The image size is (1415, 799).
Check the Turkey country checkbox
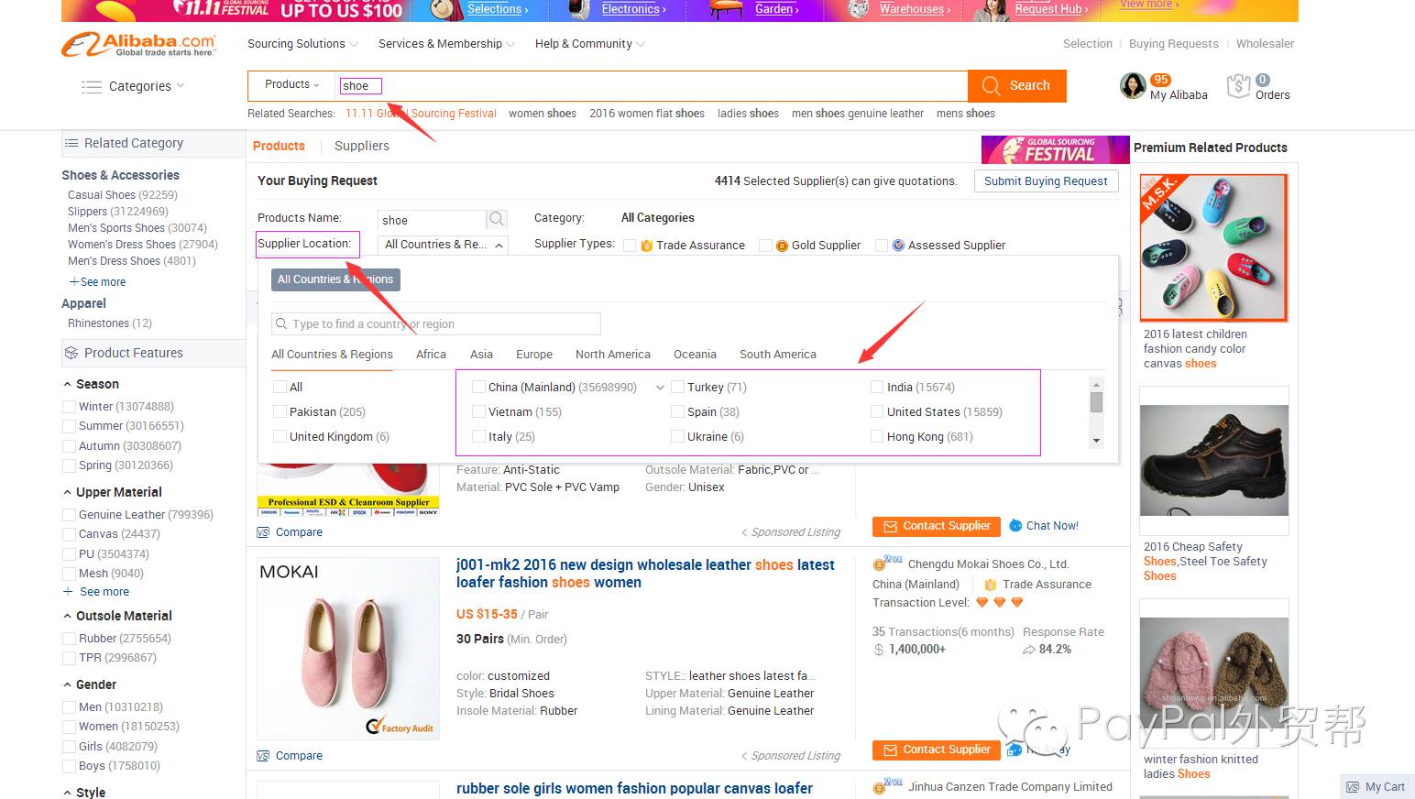678,388
